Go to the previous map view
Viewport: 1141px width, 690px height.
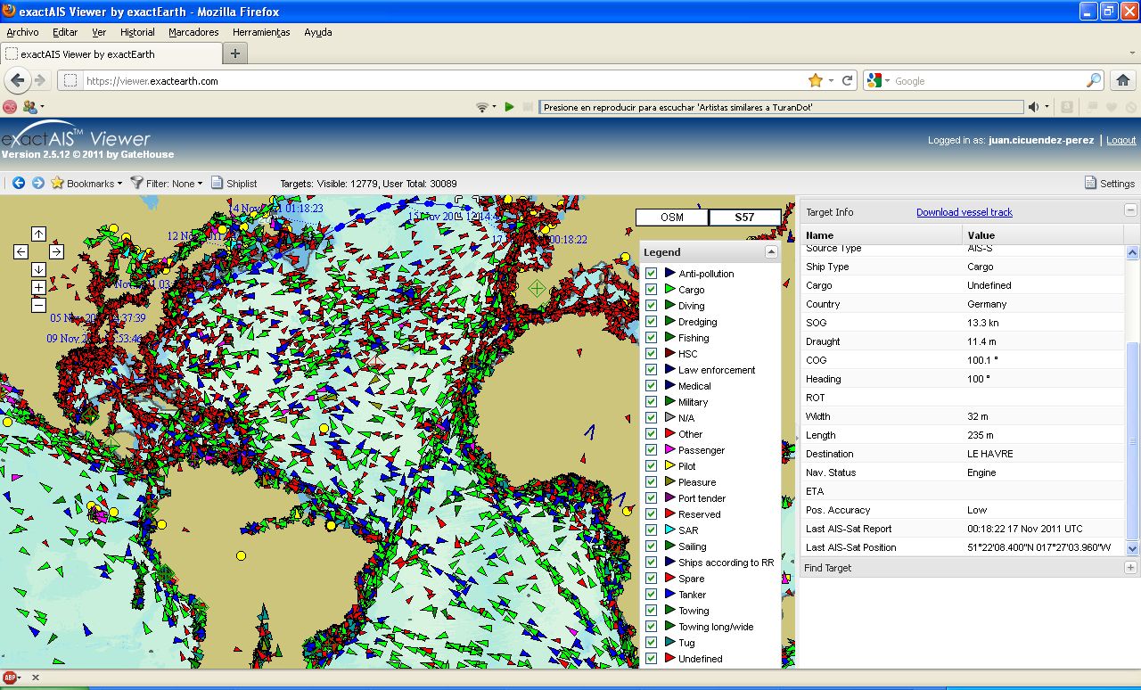point(19,183)
